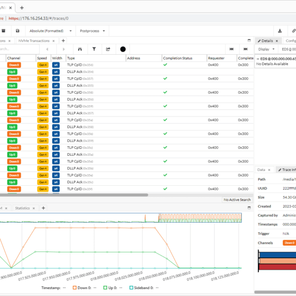Viewport: 296px width, 296px height.
Task: Go to next result arrow
Action: 64,49
